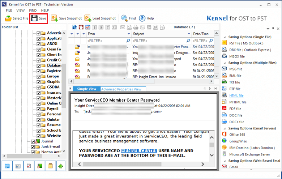Click the Subject filter input field
The height and width of the screenshot is (179, 282).
click(x=161, y=41)
